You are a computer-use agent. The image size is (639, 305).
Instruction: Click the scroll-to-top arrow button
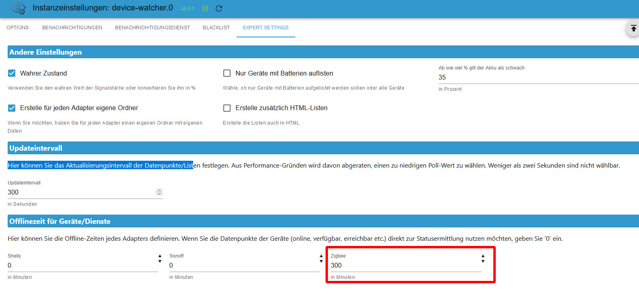coord(633,28)
